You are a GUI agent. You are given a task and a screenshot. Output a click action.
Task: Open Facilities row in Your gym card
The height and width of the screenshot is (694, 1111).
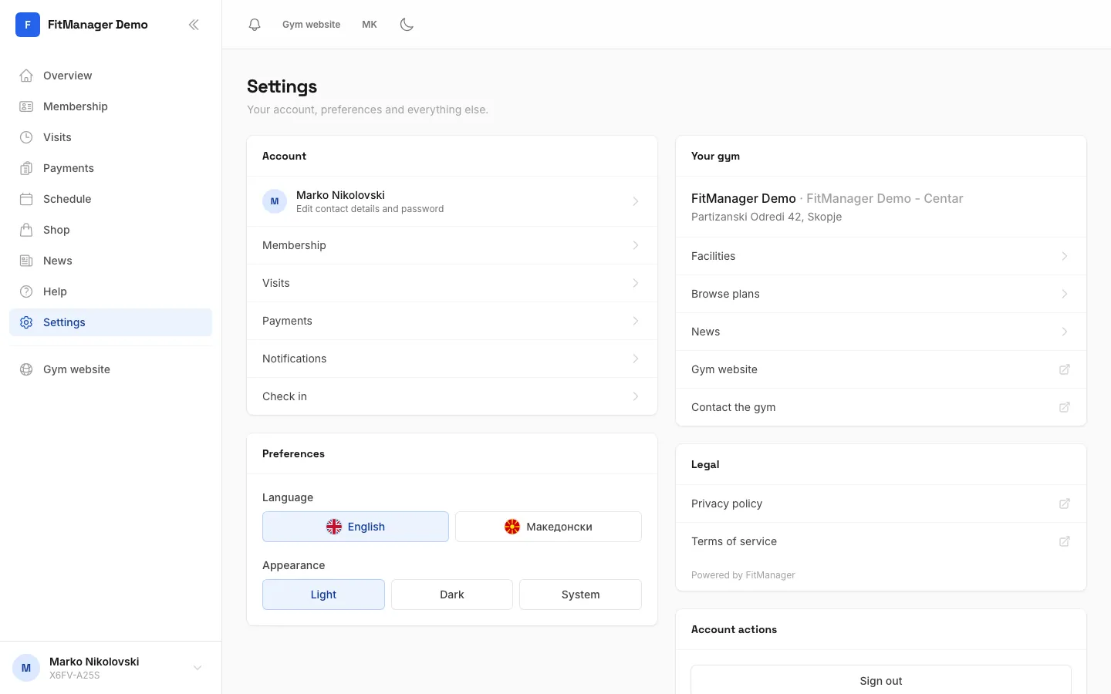881,256
